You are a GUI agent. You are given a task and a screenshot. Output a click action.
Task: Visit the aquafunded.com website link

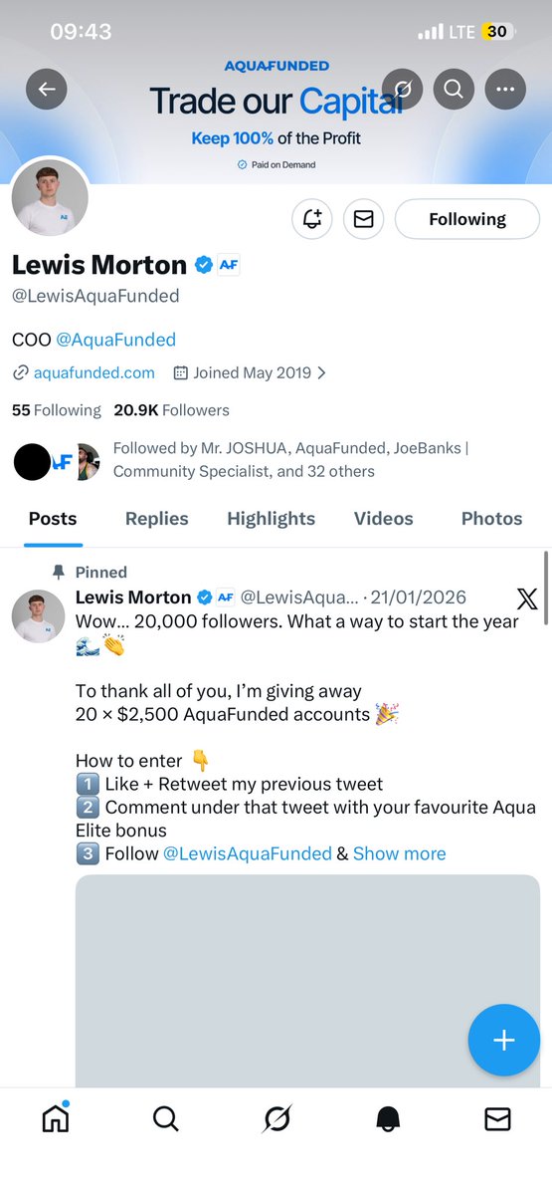pyautogui.click(x=93, y=373)
